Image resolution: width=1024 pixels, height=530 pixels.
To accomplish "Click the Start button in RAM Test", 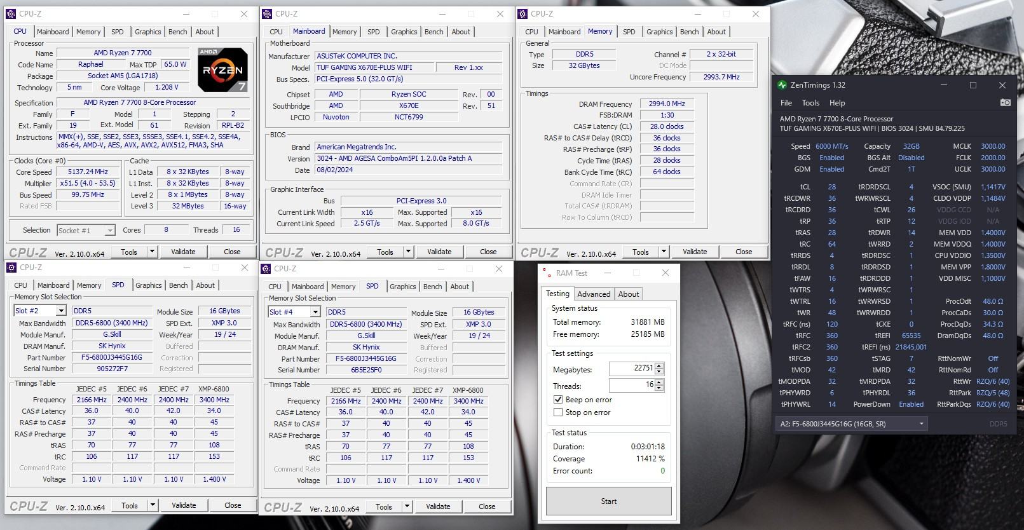I will [609, 501].
